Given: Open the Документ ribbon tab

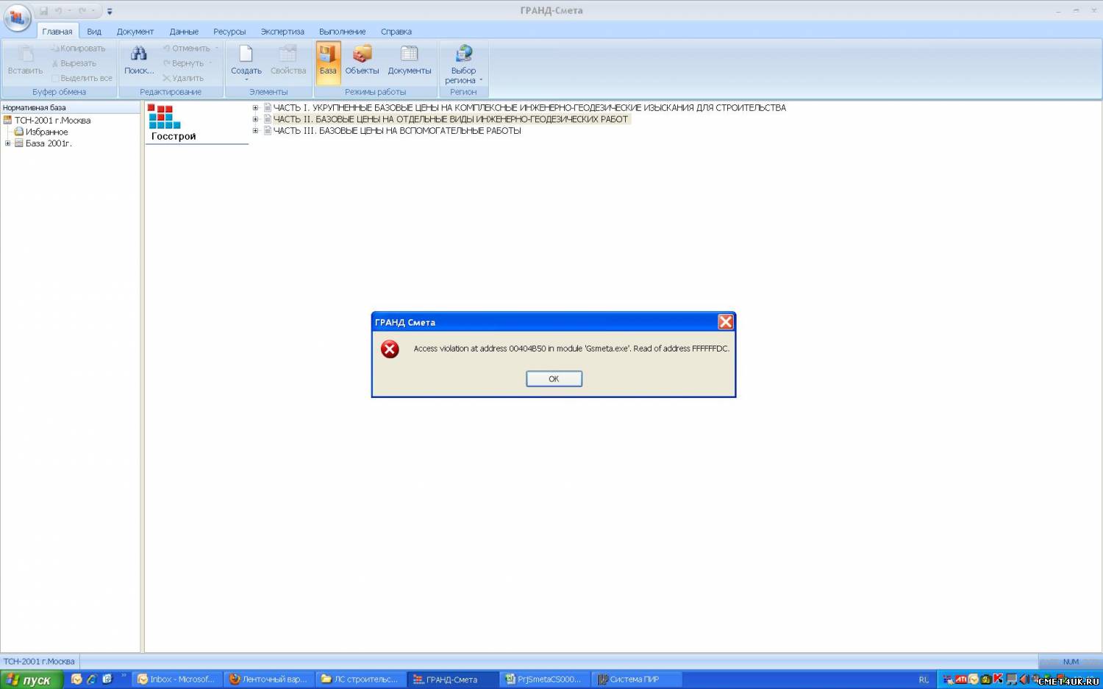Looking at the screenshot, I should coord(135,32).
